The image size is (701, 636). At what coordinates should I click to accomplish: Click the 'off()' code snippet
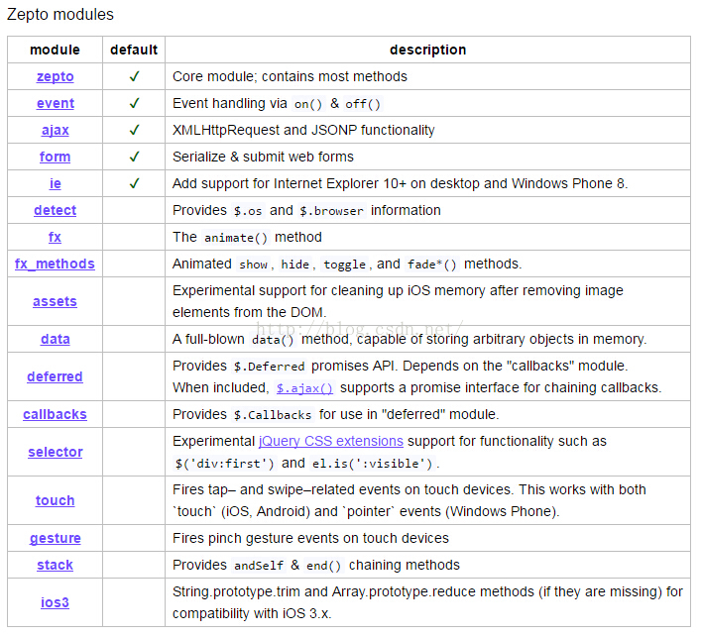click(x=363, y=104)
